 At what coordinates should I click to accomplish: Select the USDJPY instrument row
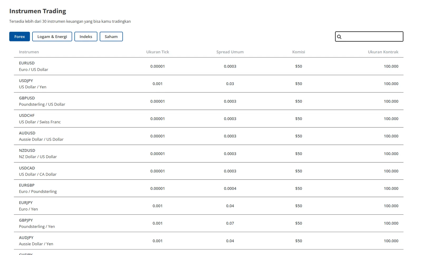(x=209, y=84)
